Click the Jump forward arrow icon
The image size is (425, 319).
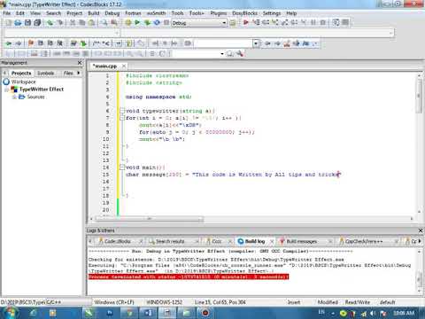(19, 43)
